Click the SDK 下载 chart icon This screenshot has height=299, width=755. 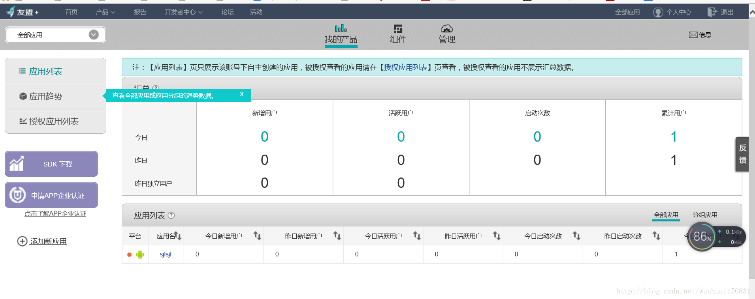[x=17, y=164]
